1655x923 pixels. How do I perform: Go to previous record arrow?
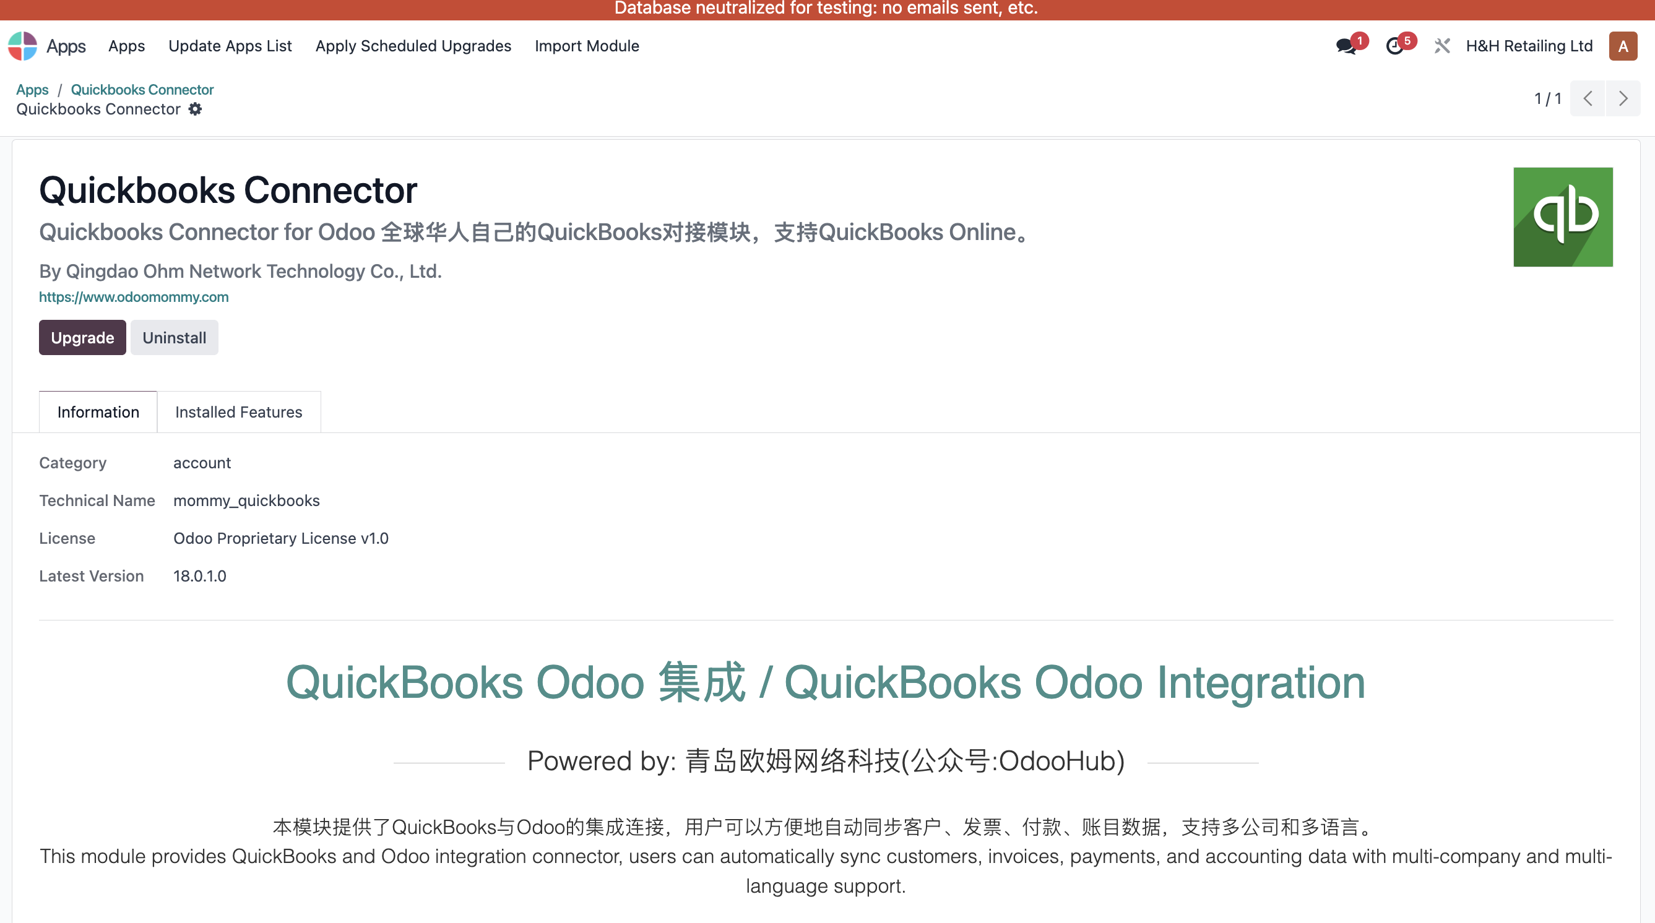(x=1588, y=98)
